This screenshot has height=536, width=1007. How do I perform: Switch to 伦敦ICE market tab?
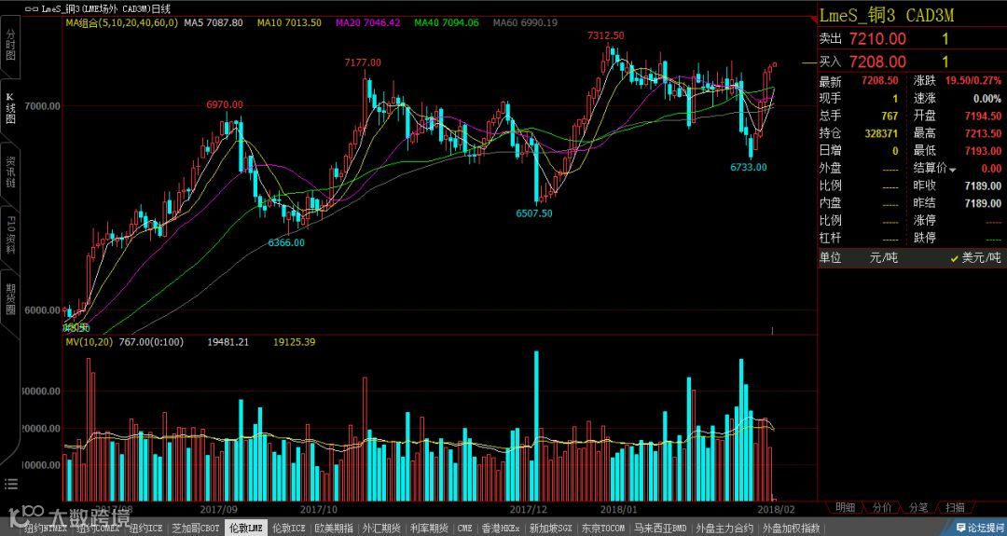[x=288, y=529]
